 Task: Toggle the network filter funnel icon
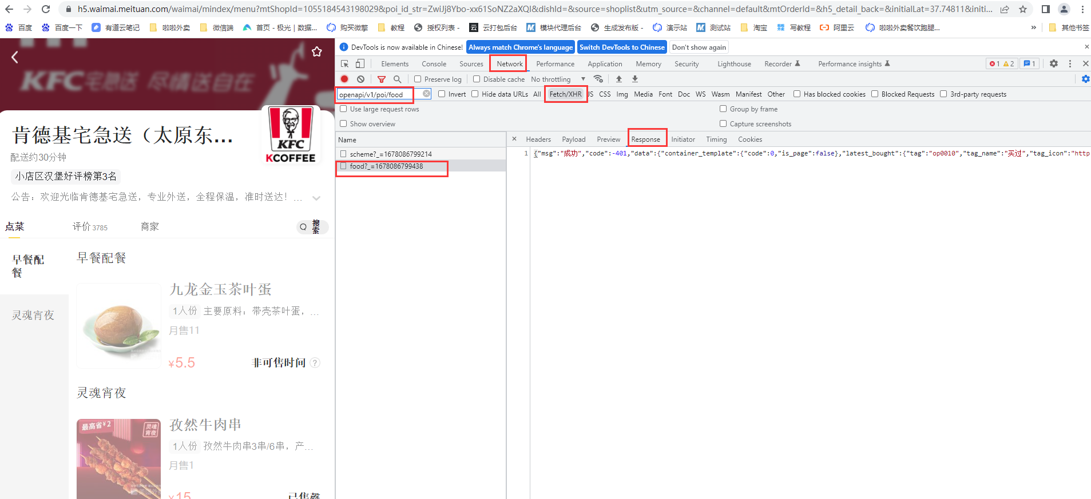pyautogui.click(x=382, y=79)
